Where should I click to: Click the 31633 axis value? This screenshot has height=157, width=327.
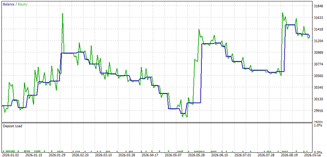(x=318, y=18)
